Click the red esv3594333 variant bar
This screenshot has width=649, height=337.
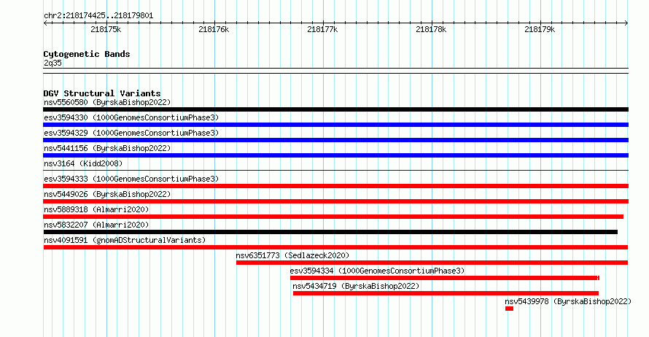tap(335, 186)
